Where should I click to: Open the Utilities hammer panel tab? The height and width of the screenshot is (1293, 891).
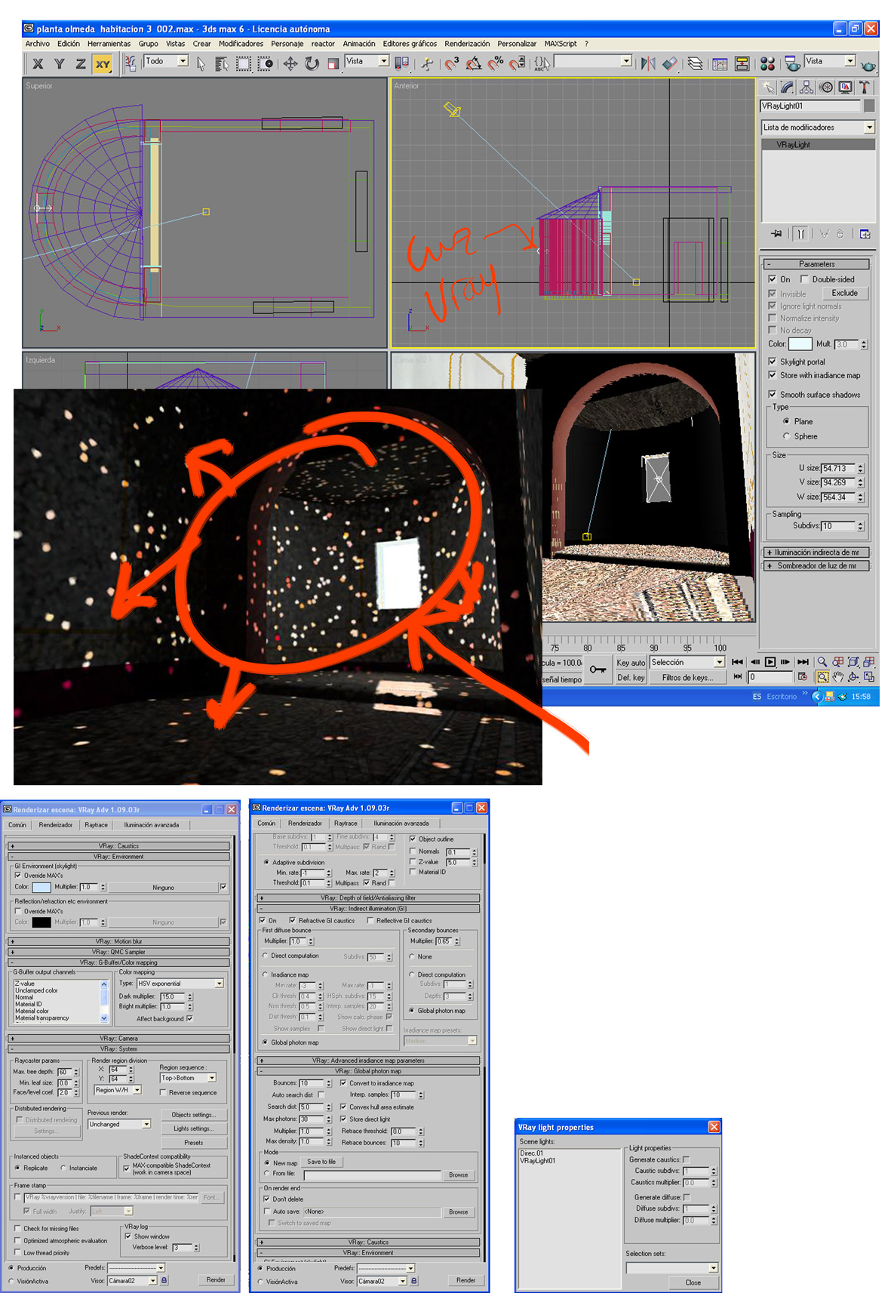point(865,88)
